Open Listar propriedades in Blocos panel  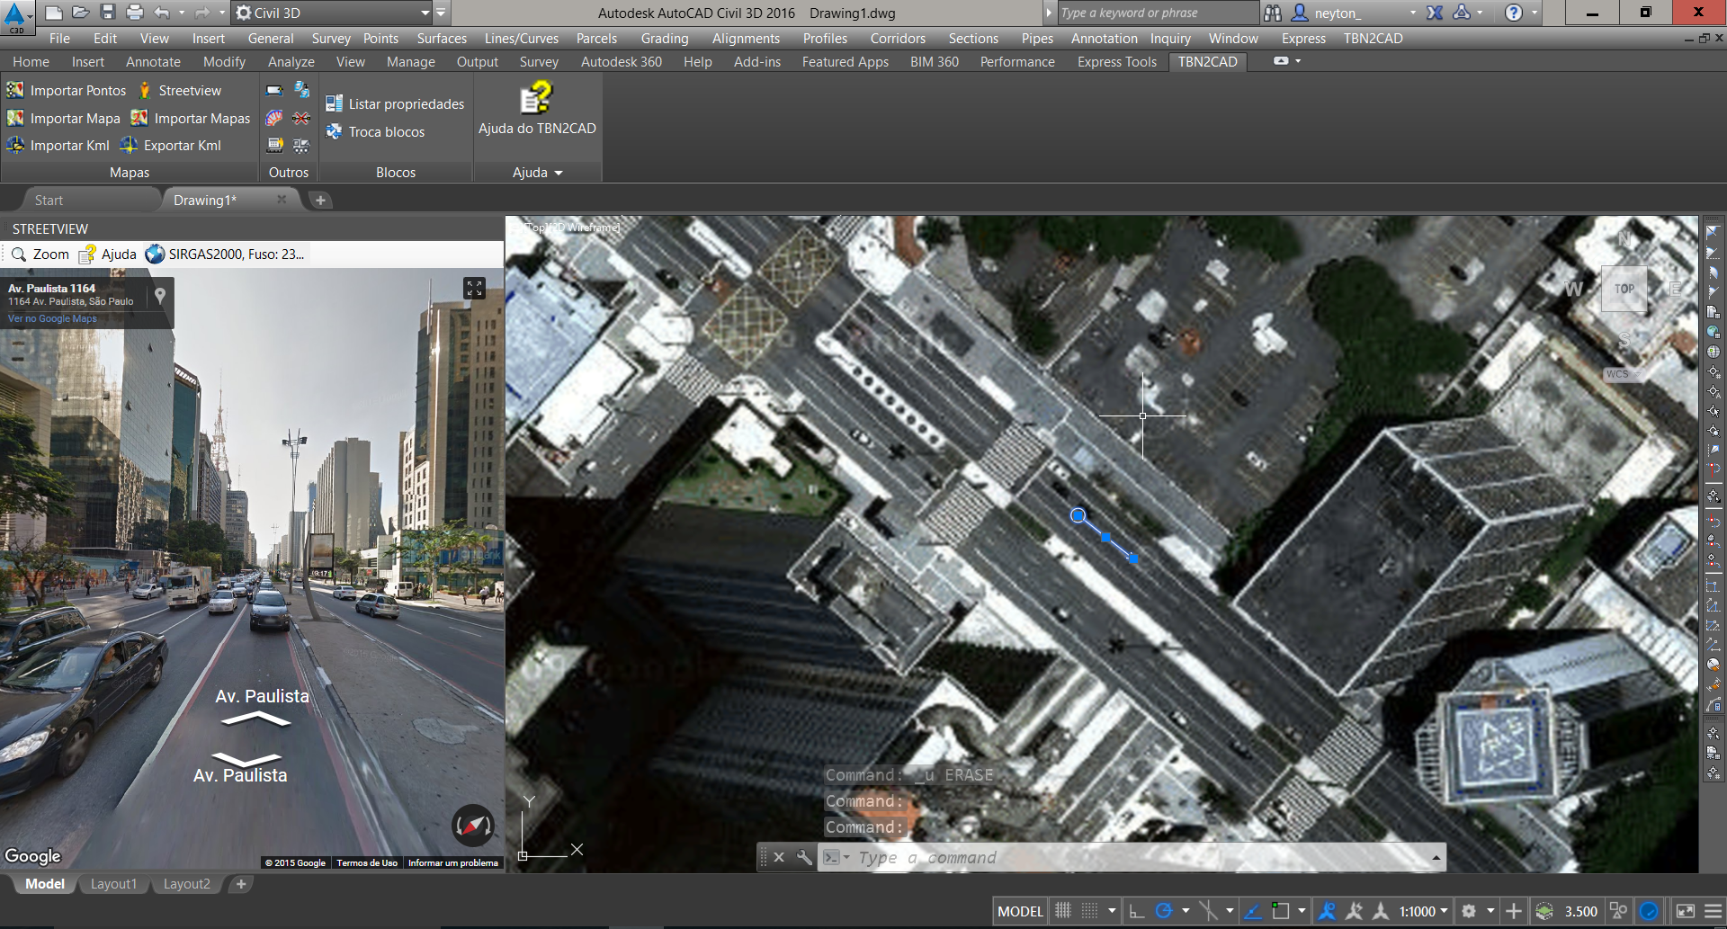[395, 104]
